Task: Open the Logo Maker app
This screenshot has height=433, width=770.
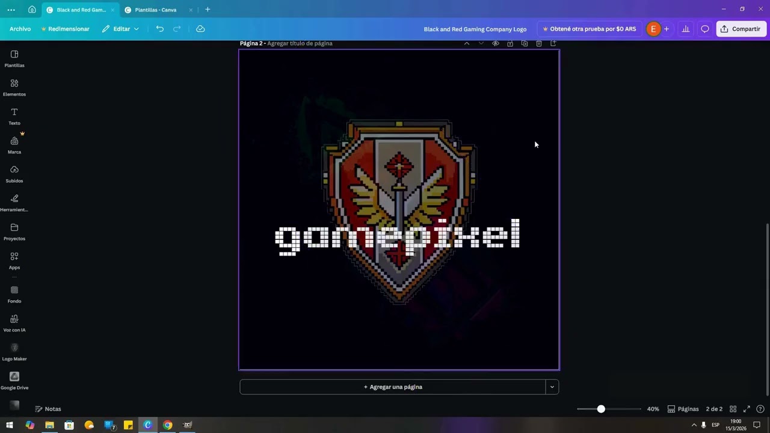Action: pyautogui.click(x=14, y=352)
